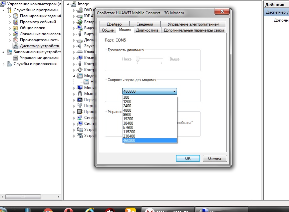Select 115200 in speed list
Image resolution: width=289 pixels, height=212 pixels.
point(149,132)
